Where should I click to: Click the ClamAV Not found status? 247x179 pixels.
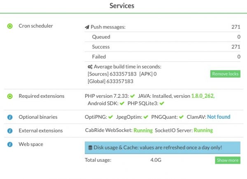coord(219,117)
